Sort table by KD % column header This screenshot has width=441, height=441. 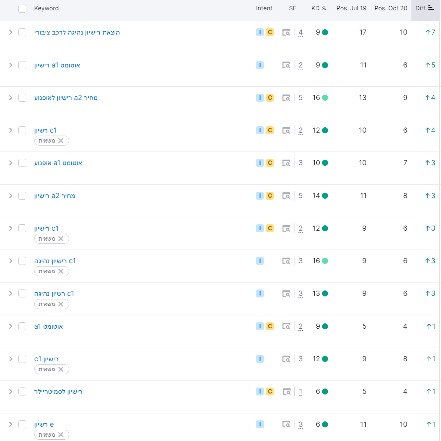point(319,8)
